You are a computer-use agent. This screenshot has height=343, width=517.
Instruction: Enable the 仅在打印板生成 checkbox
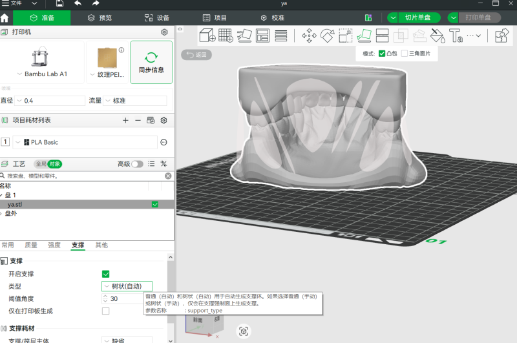(x=106, y=311)
